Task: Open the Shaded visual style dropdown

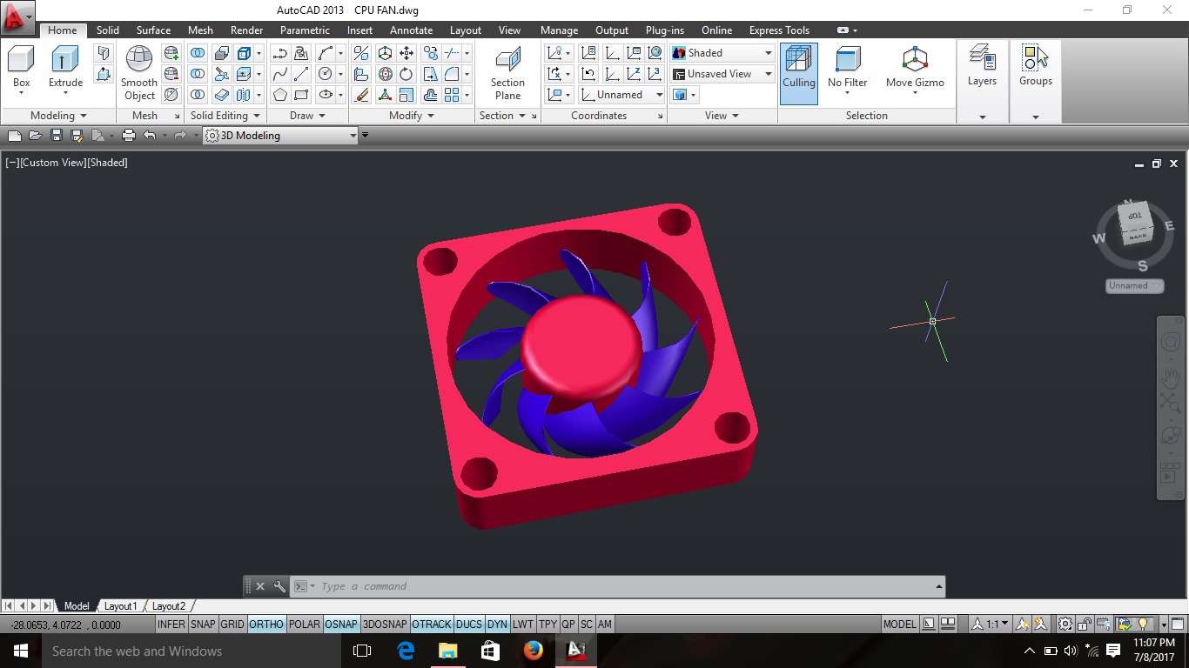Action: [722, 53]
